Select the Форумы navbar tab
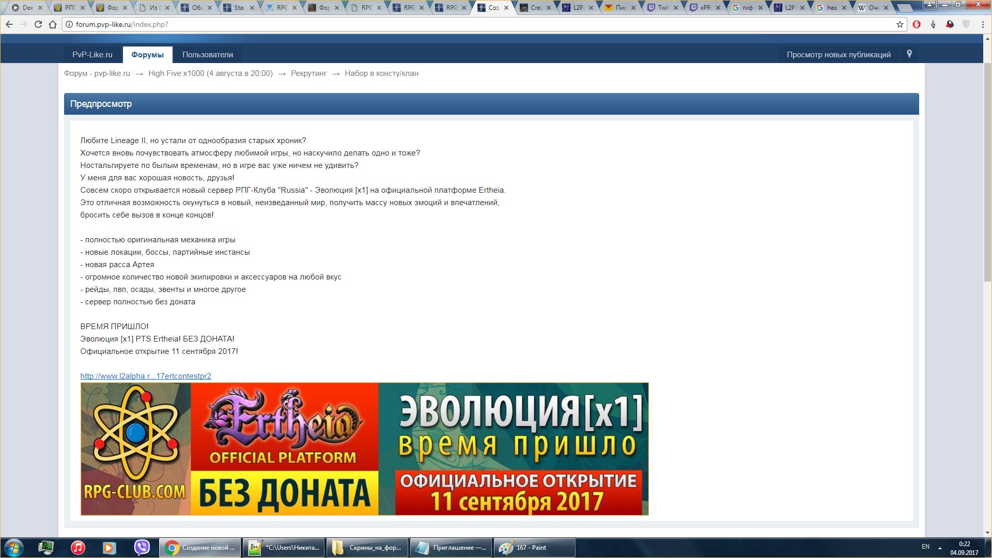The height and width of the screenshot is (558, 992). point(147,55)
